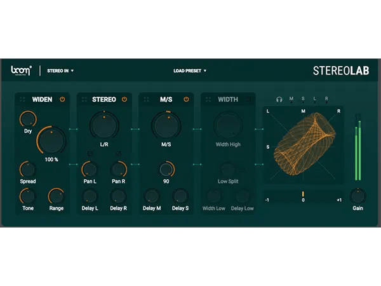Adjust the output Gain knob
The image size is (381, 286).
pos(358,196)
